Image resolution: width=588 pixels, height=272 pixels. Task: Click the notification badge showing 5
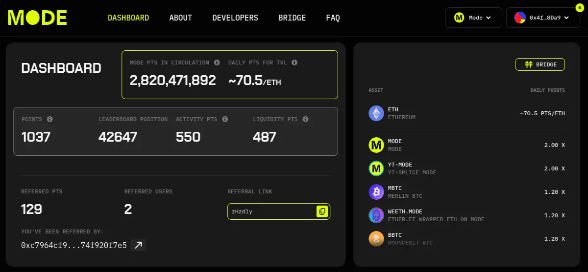pyautogui.click(x=579, y=7)
